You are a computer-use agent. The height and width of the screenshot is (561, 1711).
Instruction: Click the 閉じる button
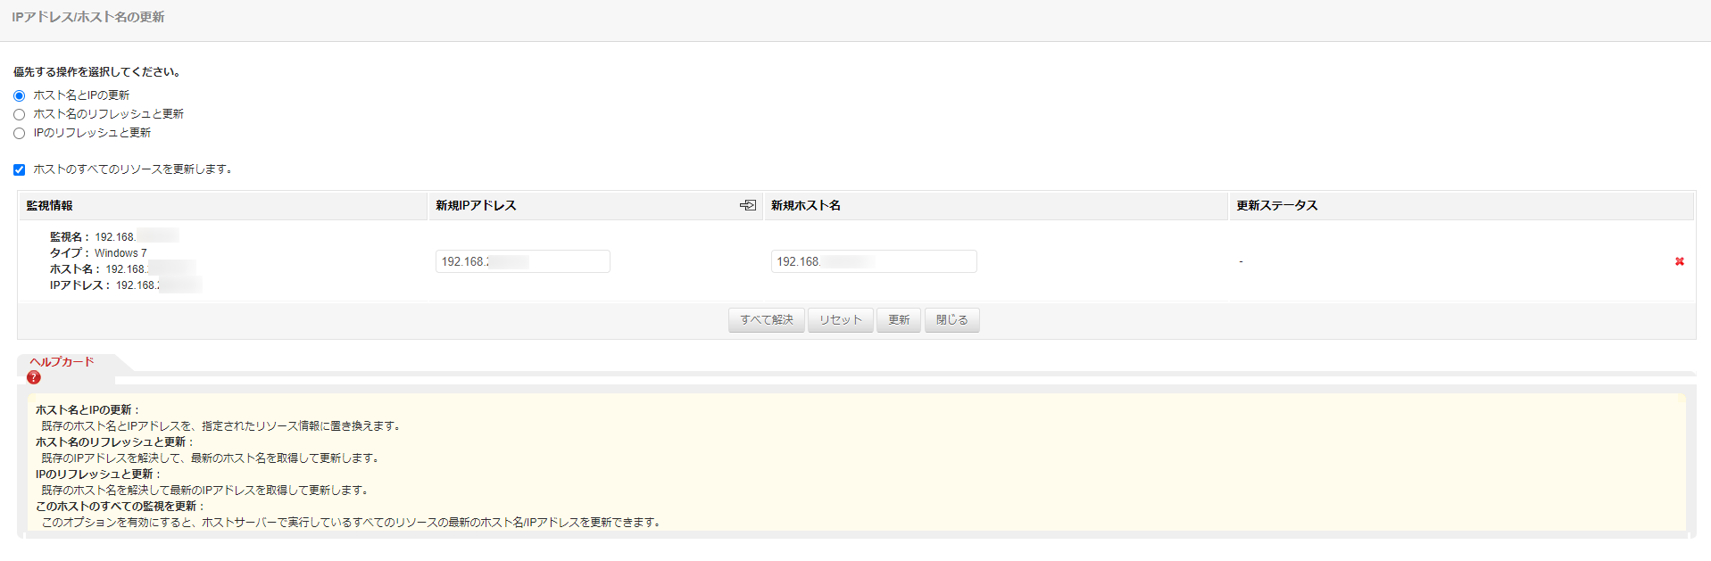tap(952, 320)
